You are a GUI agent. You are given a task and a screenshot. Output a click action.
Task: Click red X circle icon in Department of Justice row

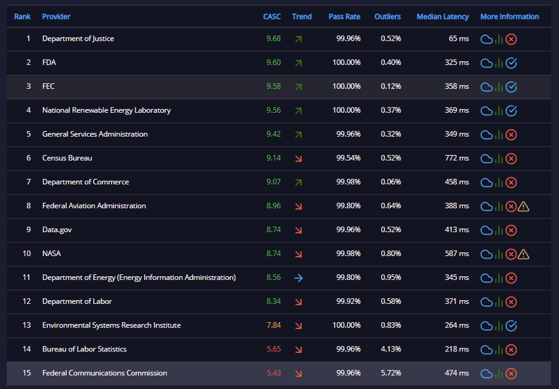tap(511, 39)
